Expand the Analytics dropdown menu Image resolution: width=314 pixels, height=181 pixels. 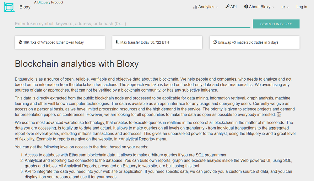pyautogui.click(x=206, y=7)
